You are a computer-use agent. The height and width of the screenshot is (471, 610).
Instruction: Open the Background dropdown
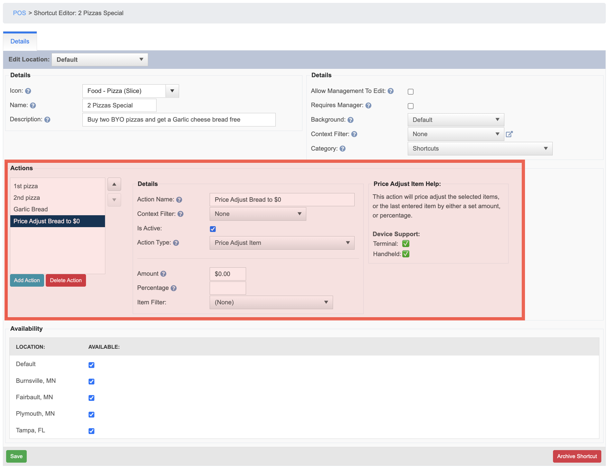456,120
